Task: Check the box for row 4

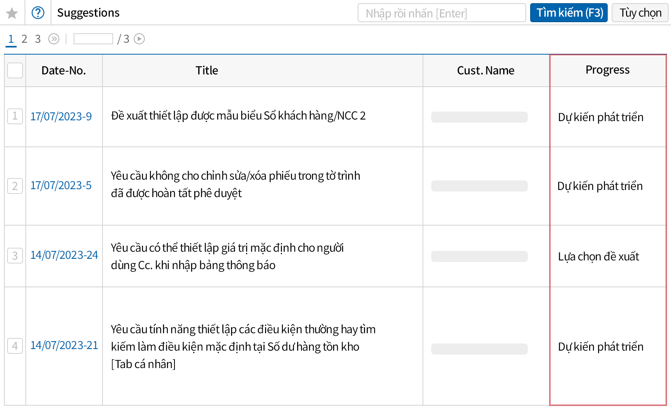Action: [x=15, y=346]
